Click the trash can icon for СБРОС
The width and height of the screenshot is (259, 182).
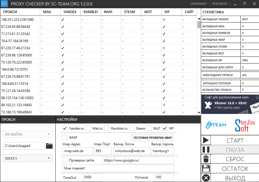(206, 159)
